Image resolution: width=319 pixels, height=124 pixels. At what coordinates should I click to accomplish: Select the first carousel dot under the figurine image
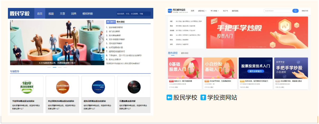(49, 67)
